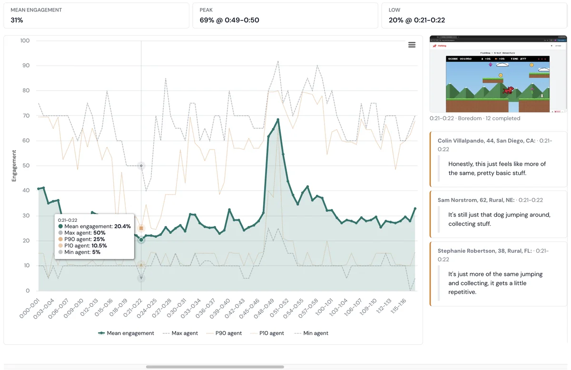Select Sam Norstrom's comment card
Viewport: 571px width, 370px height.
(x=498, y=214)
